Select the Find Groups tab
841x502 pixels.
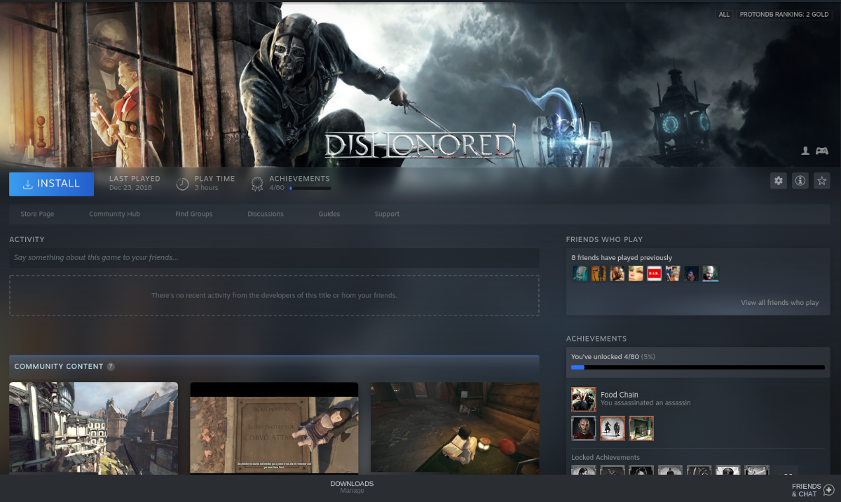tap(194, 214)
